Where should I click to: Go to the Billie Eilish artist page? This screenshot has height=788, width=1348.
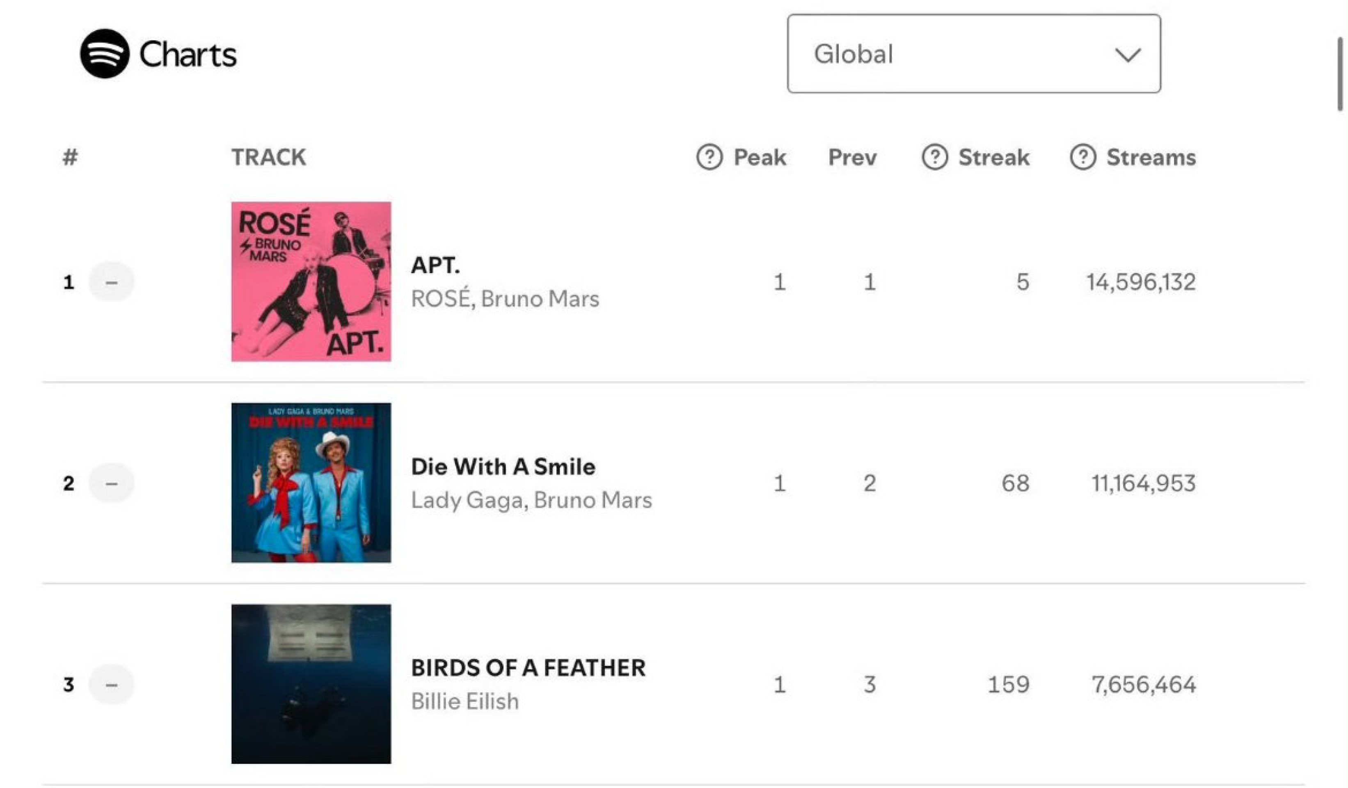point(465,701)
